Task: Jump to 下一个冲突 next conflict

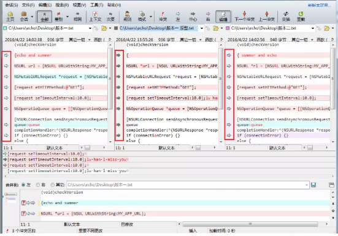Action: (x=244, y=17)
